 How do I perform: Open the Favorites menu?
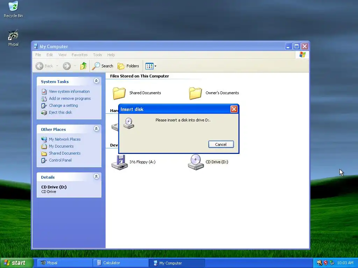pos(79,55)
